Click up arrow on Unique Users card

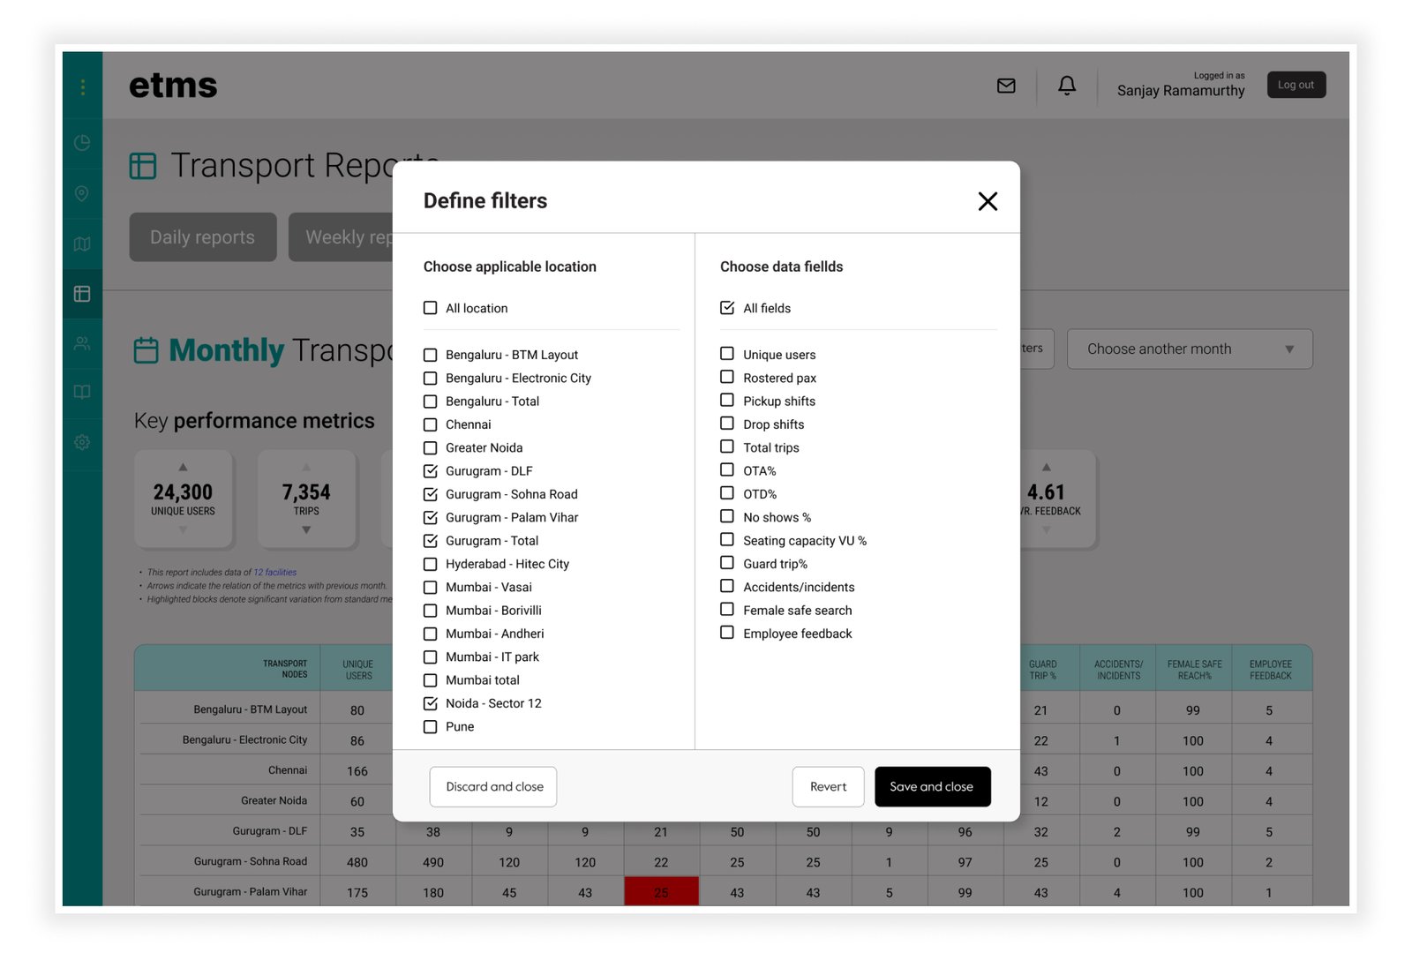click(x=183, y=467)
